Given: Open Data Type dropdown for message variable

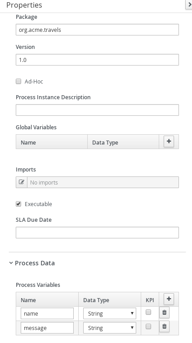Looking at the screenshot, I should point(110,328).
